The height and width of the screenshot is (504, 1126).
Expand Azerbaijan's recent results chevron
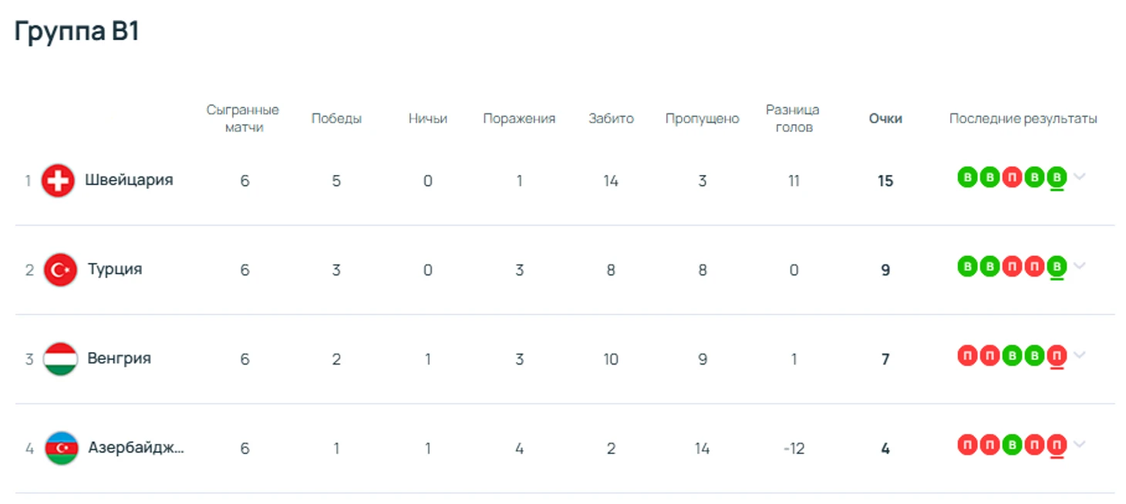pos(1080,445)
